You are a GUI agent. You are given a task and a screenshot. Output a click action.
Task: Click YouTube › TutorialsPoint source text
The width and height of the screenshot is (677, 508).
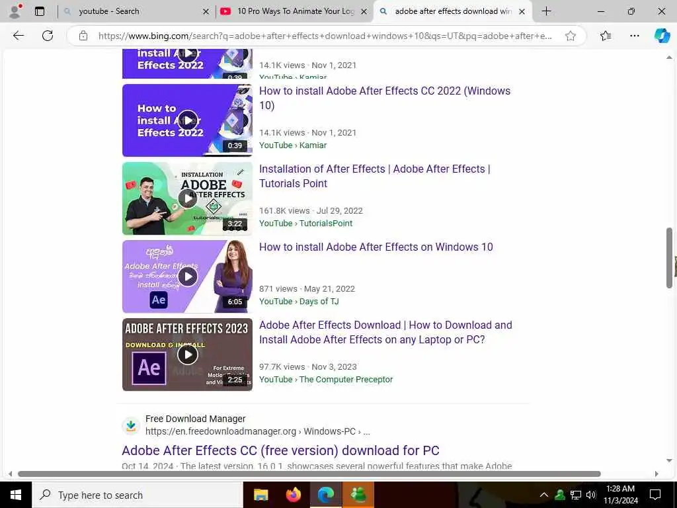(x=305, y=224)
